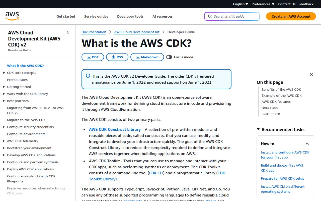Open Prerequisites in the sidebar

[17, 80]
